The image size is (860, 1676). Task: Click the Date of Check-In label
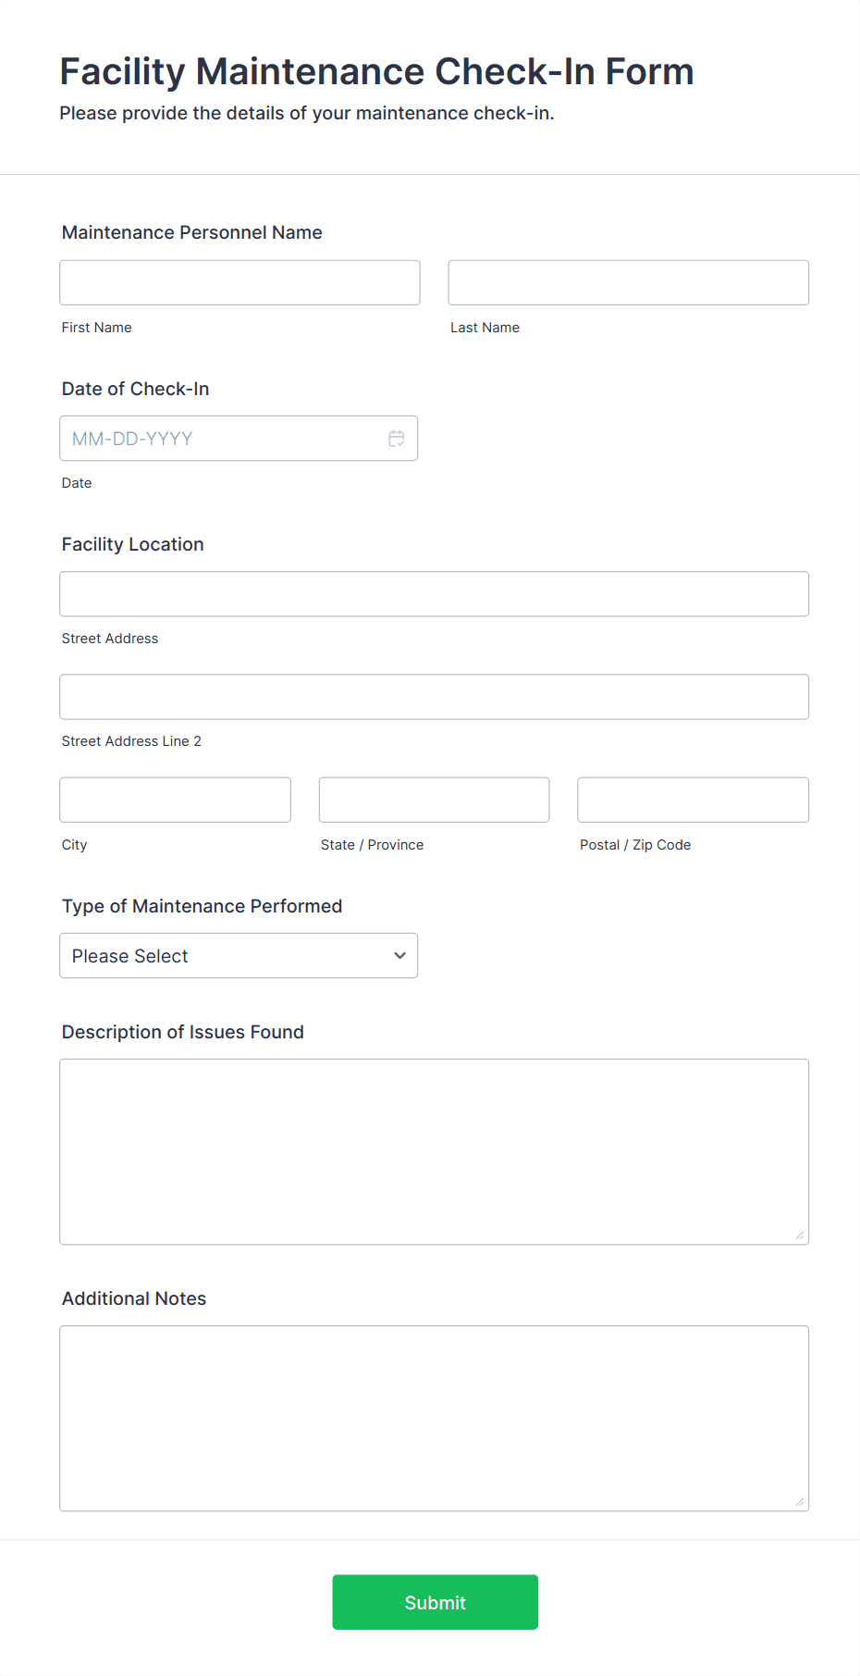coord(135,389)
